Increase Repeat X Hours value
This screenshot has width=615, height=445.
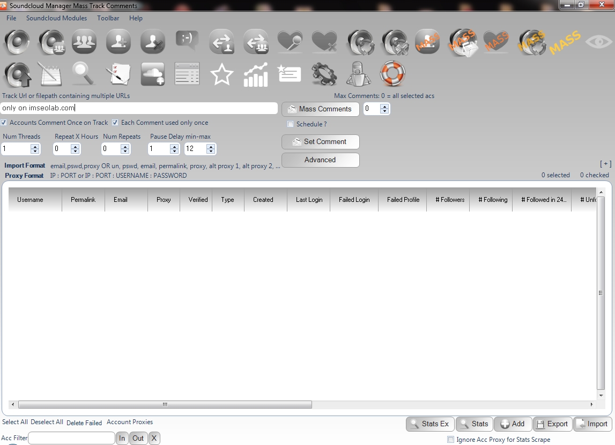pos(75,147)
